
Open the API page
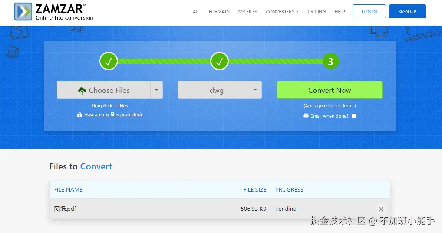[x=196, y=12]
